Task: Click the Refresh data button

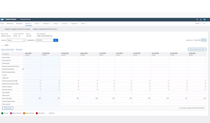Action: pyautogui.click(x=8, y=108)
